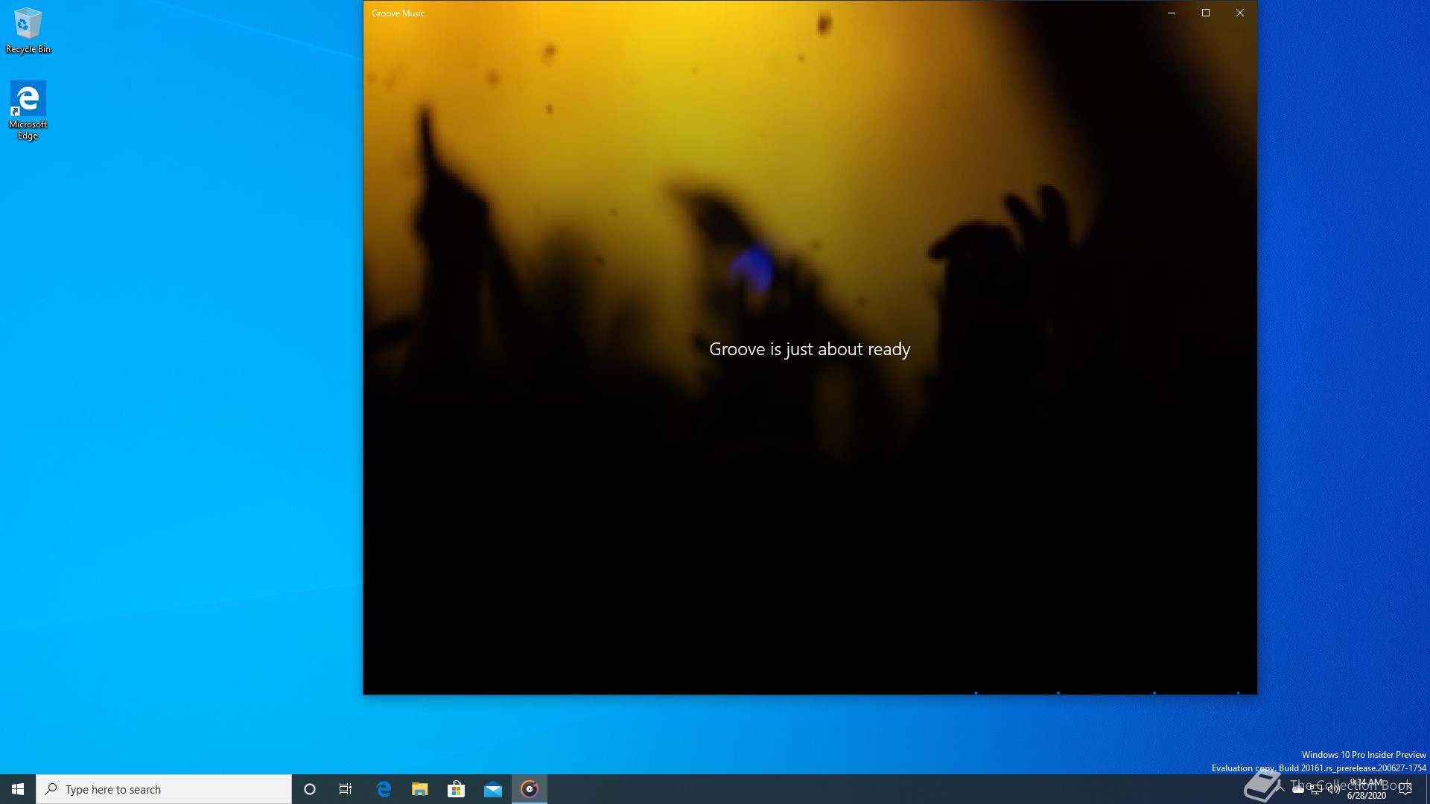Viewport: 1430px width, 804px height.
Task: Select the Groove Music taskbar button
Action: [530, 789]
